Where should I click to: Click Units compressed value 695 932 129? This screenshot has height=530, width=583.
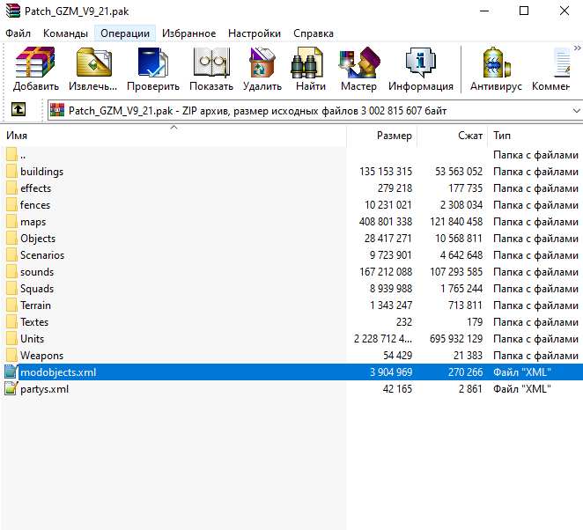pyautogui.click(x=456, y=339)
